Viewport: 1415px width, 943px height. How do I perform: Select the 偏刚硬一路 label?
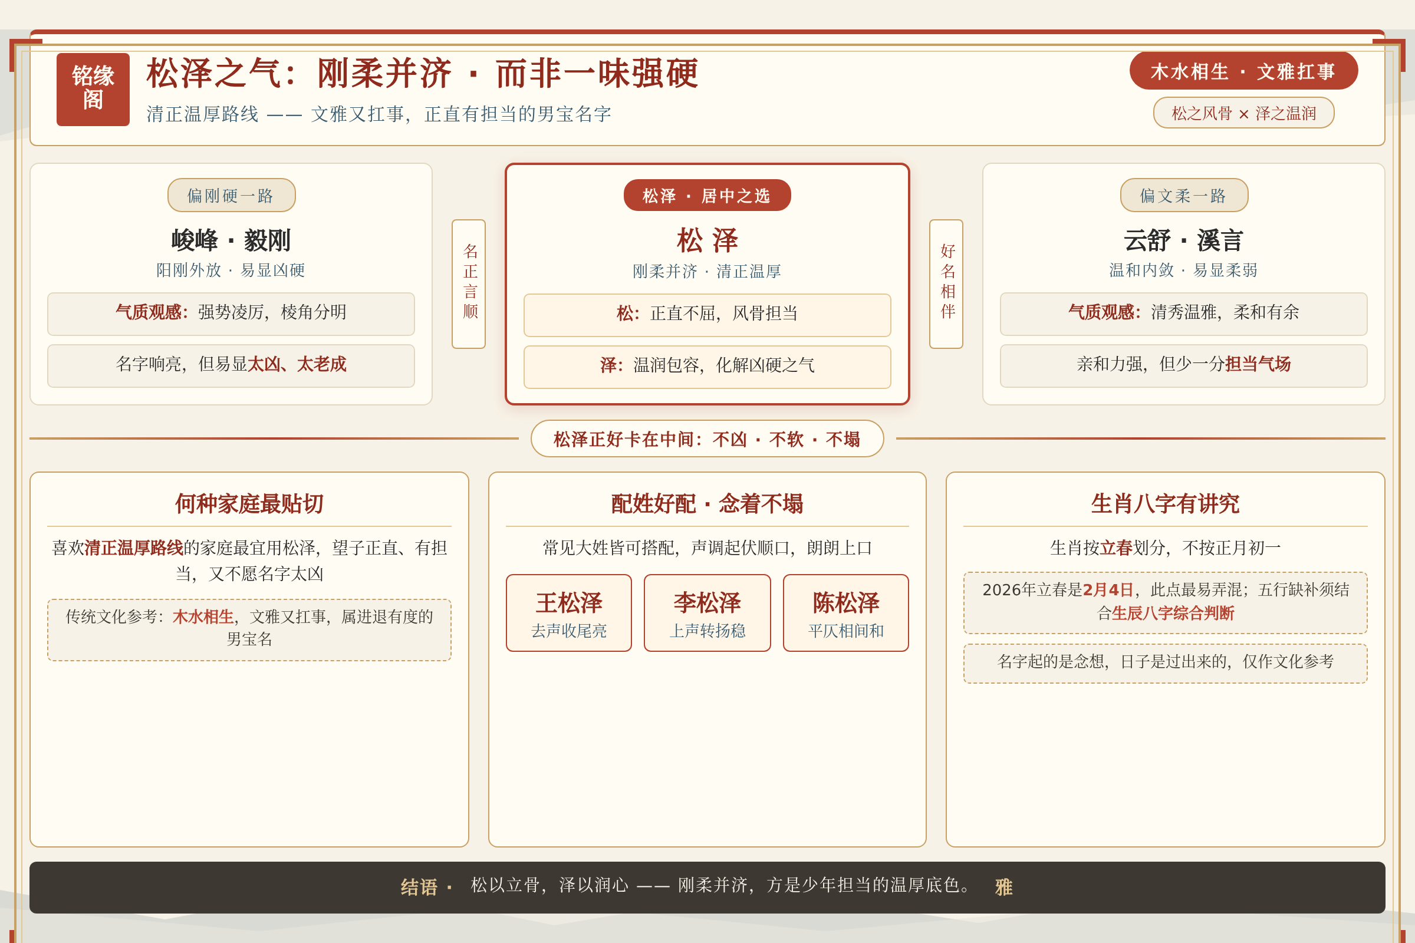pos(231,195)
